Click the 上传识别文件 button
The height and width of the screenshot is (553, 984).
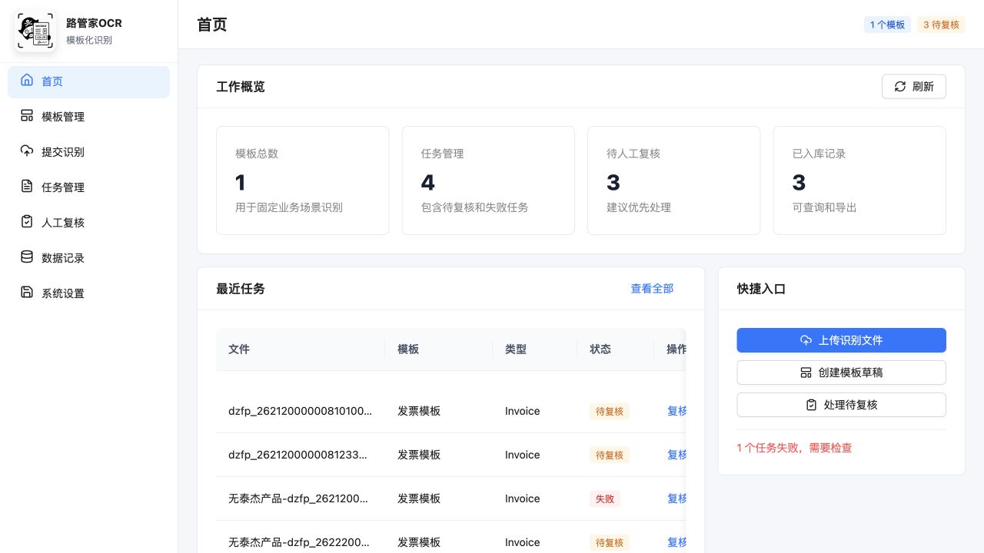click(842, 340)
